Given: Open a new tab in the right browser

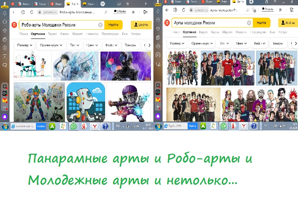Looking at the screenshot, I should click(251, 2).
